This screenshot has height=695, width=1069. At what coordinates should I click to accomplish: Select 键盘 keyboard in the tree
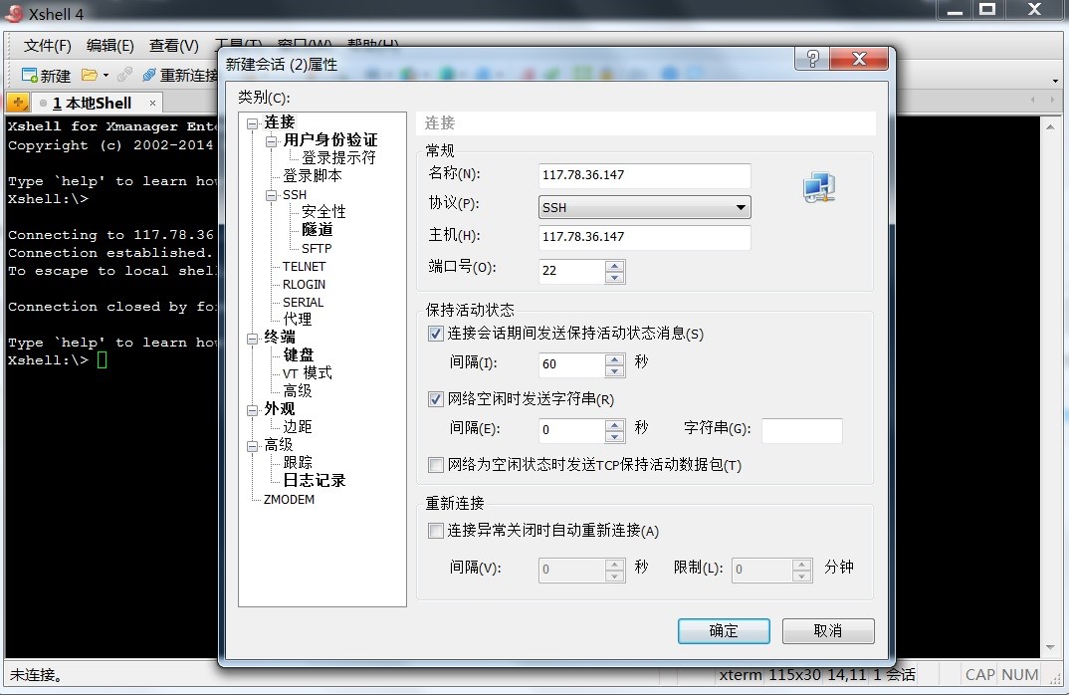[298, 355]
